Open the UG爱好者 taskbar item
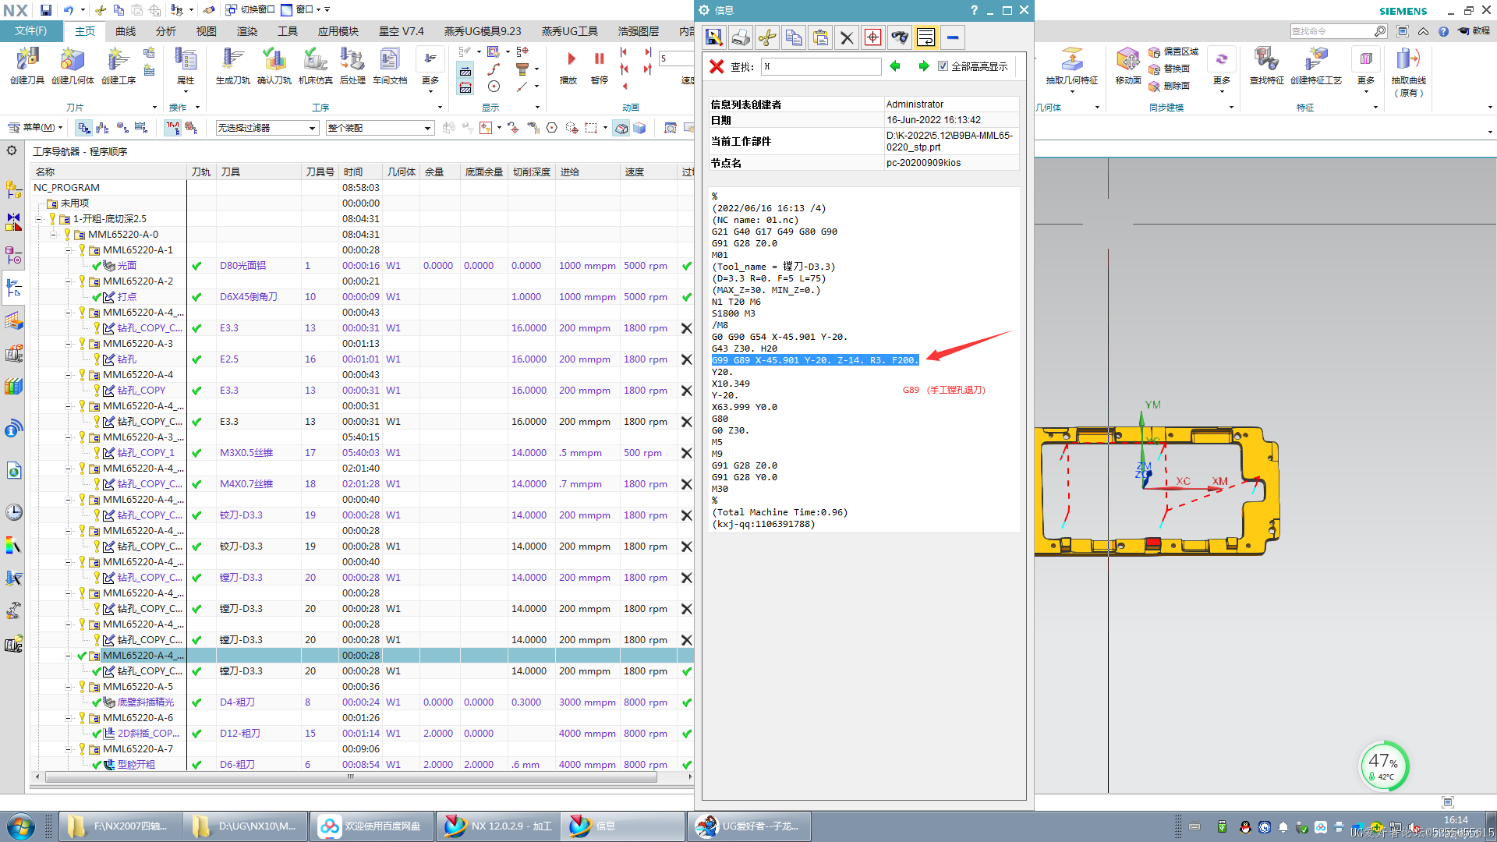 coord(748,826)
